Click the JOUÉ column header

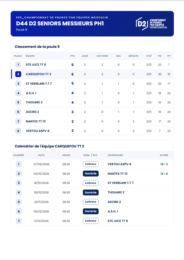pos(85,56)
